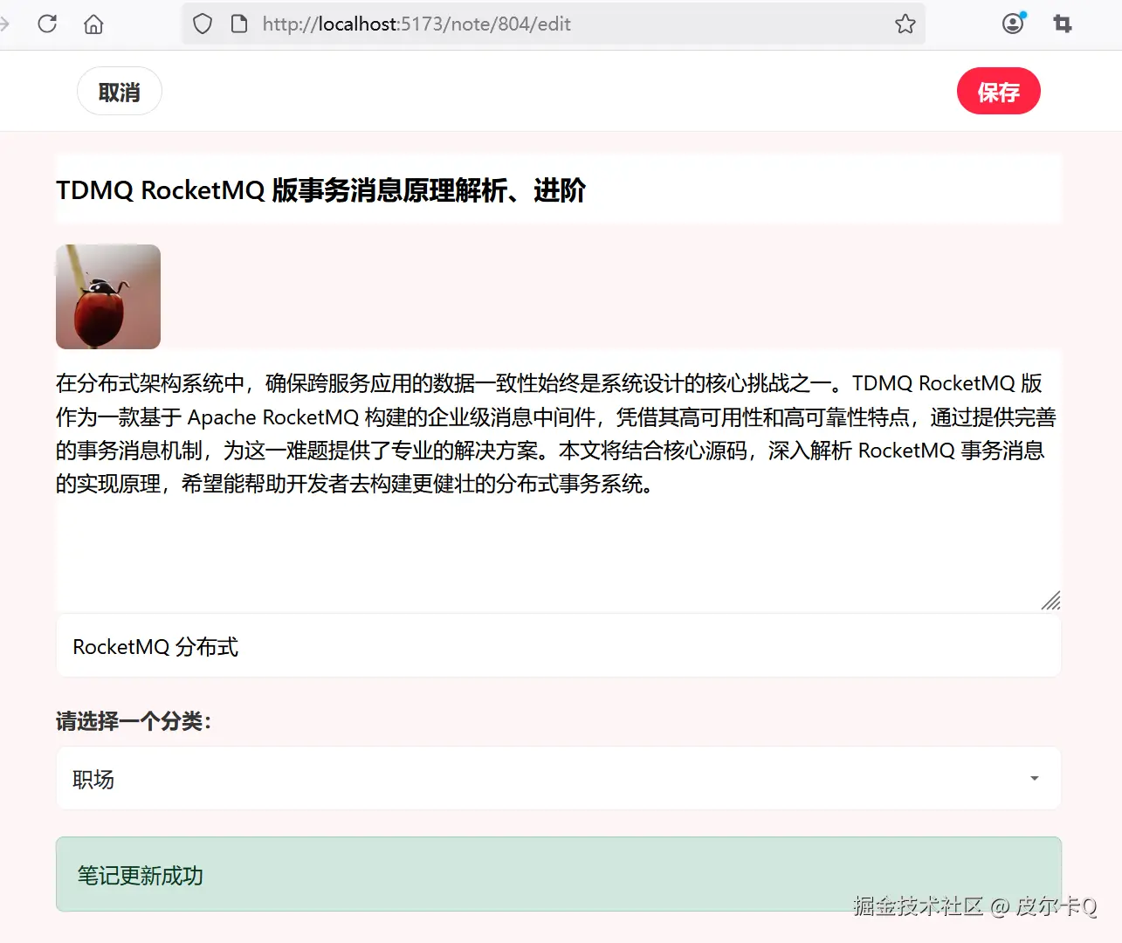This screenshot has height=943, width=1122.
Task: Expand the 请选择一个分类 selection list
Action: 559,778
